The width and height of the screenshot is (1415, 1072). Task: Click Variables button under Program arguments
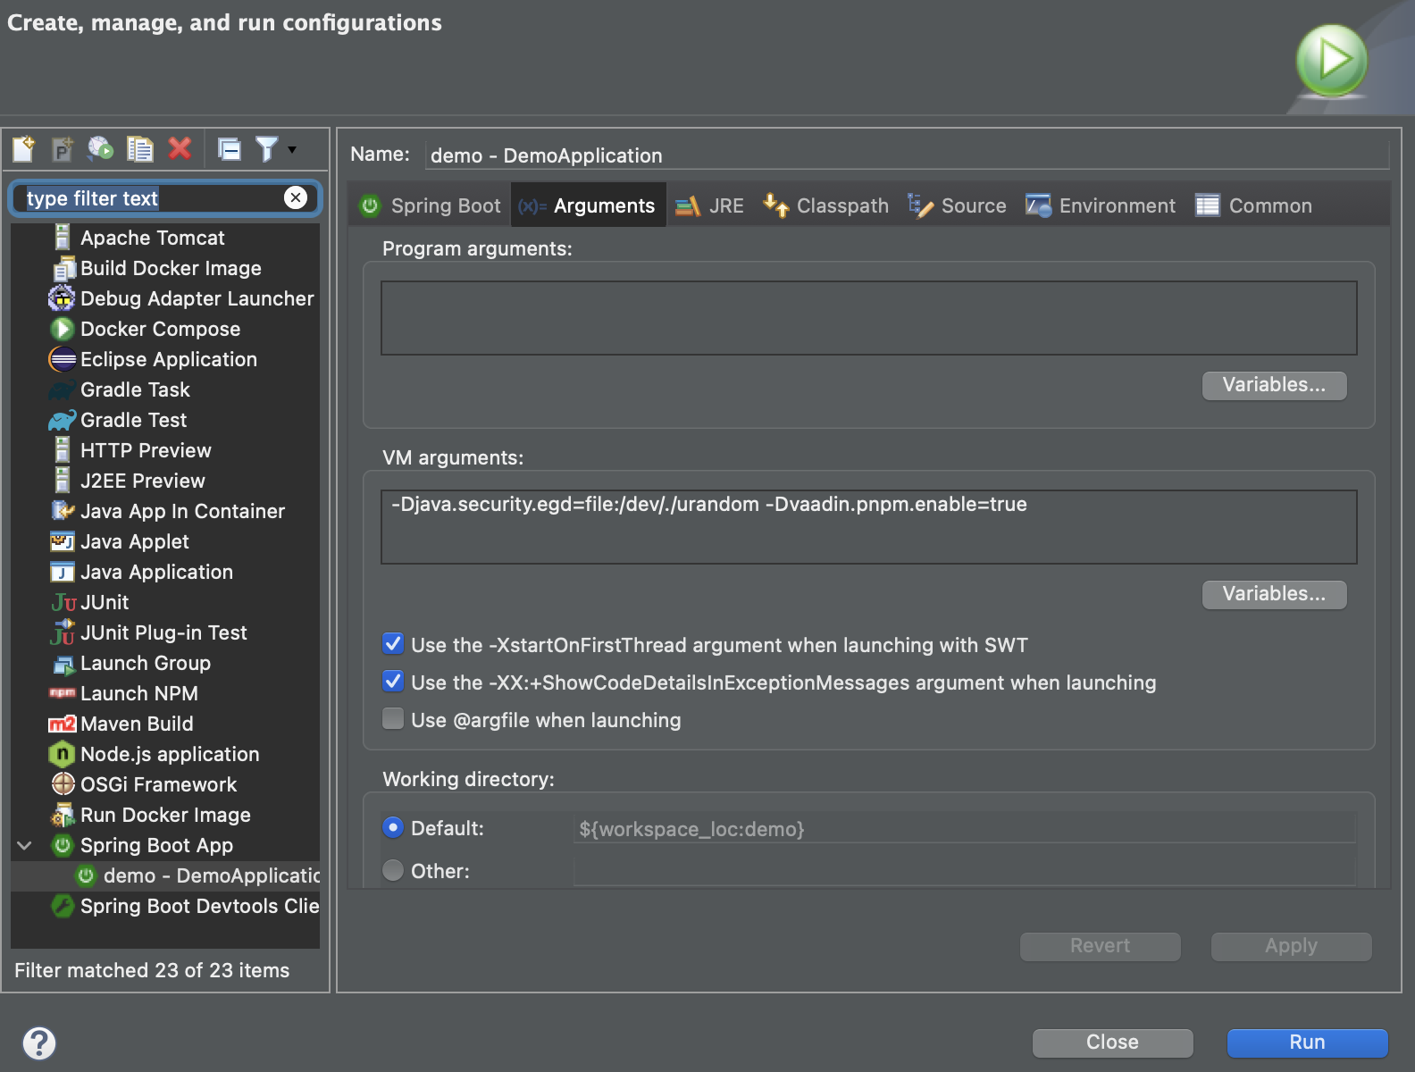click(1274, 385)
